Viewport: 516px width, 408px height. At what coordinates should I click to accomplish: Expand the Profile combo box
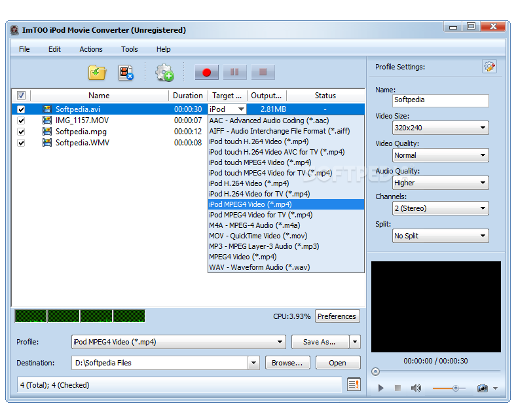pos(179,342)
